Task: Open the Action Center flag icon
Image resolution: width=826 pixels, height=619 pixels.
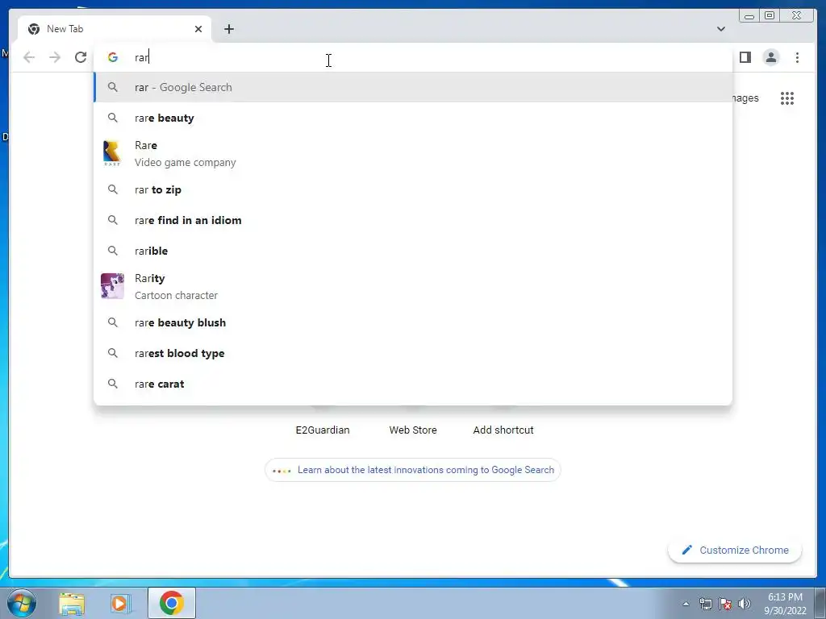Action: 725,604
